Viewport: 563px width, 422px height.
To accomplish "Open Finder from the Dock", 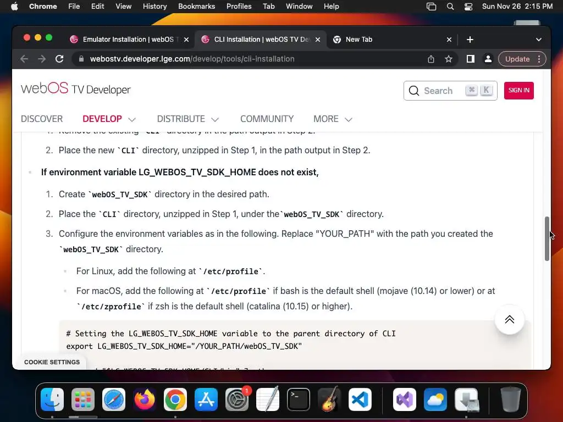I will click(52, 399).
